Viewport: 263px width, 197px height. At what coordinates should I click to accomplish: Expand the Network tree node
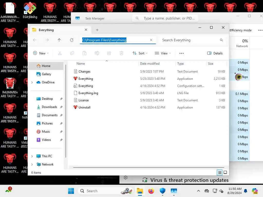pyautogui.click(x=32, y=164)
